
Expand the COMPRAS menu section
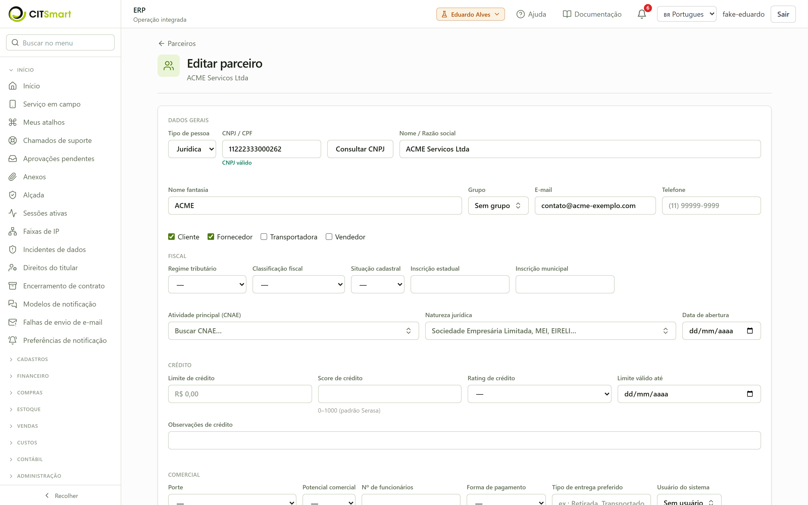[x=30, y=393]
